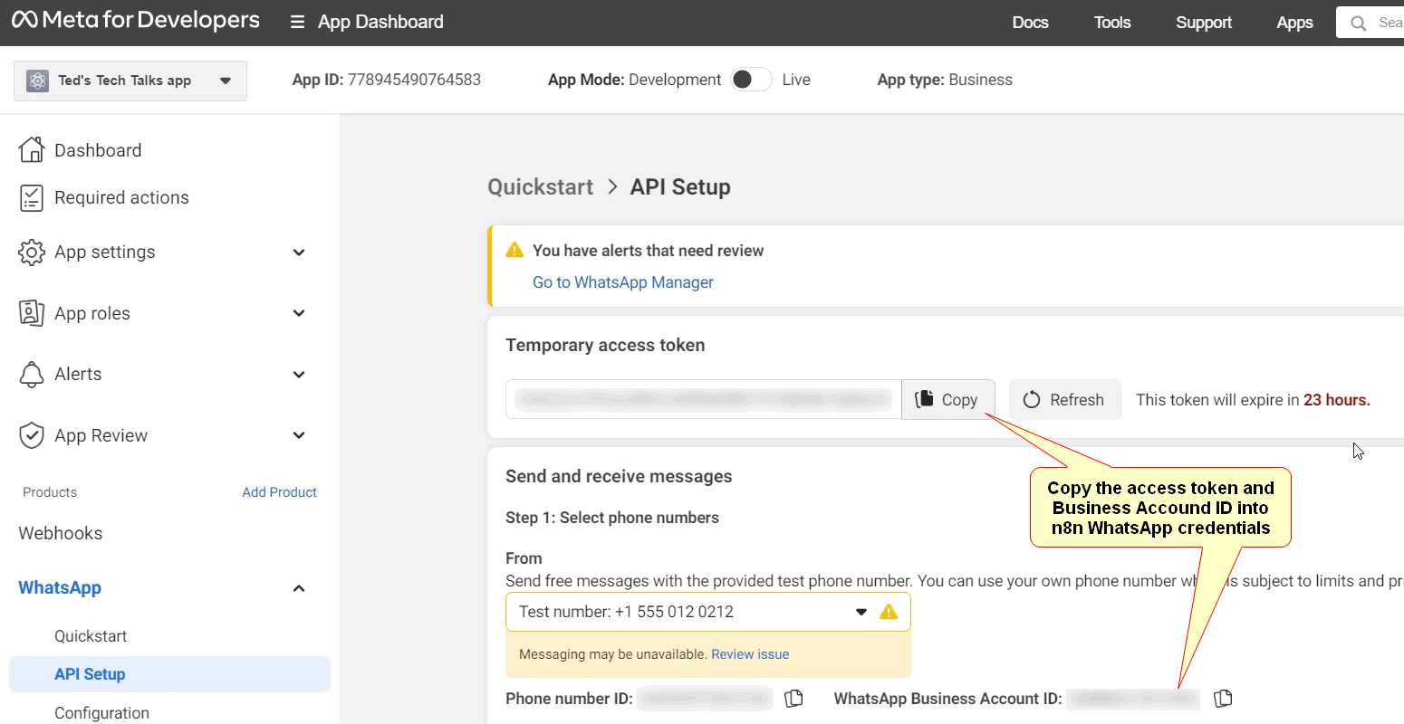The height and width of the screenshot is (724, 1404).
Task: Expand the App settings section
Action: [x=299, y=252]
